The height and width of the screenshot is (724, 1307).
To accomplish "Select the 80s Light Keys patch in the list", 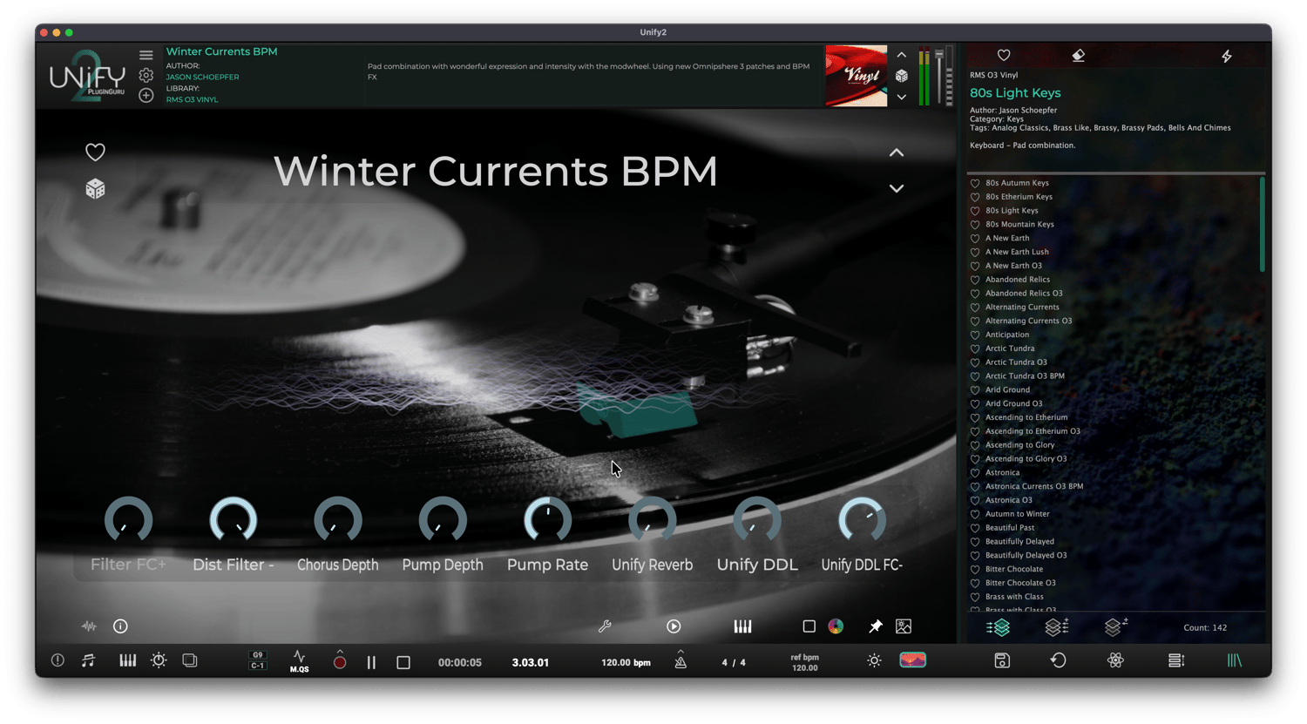I will pyautogui.click(x=1012, y=211).
